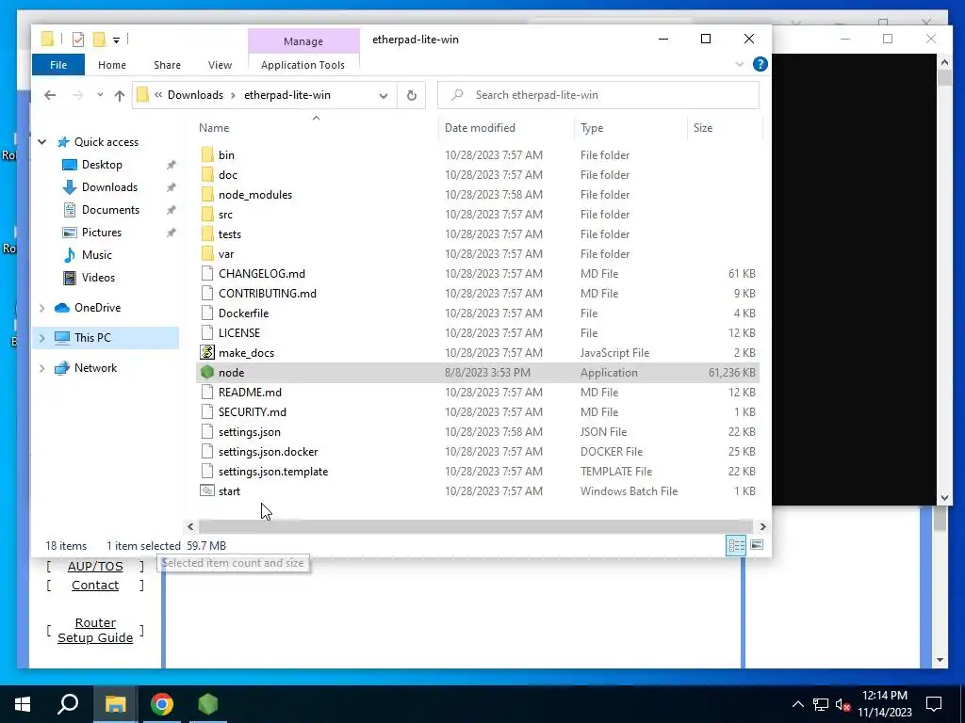Open Pictures in the navigation pane
The height and width of the screenshot is (723, 965).
(x=102, y=233)
